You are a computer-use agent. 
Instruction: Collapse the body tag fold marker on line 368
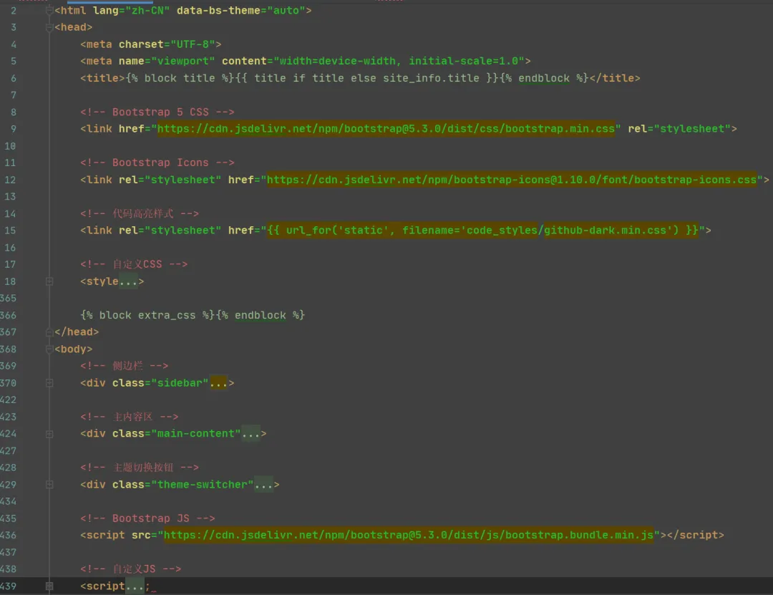(x=49, y=349)
